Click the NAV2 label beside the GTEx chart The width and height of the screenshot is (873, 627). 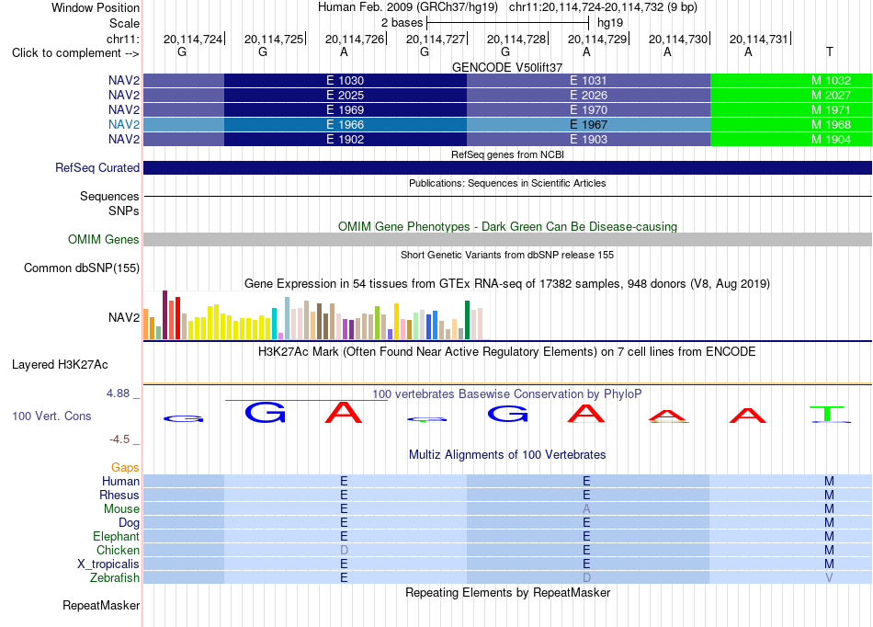[124, 317]
